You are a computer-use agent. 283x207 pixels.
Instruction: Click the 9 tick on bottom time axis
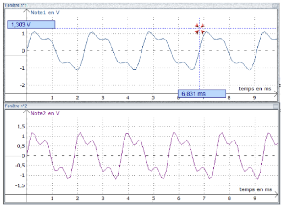(x=254, y=198)
